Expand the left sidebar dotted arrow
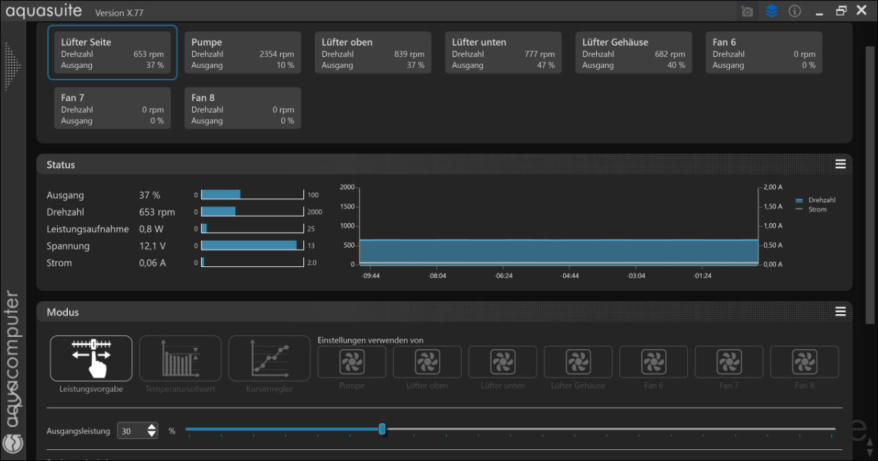 [12, 67]
